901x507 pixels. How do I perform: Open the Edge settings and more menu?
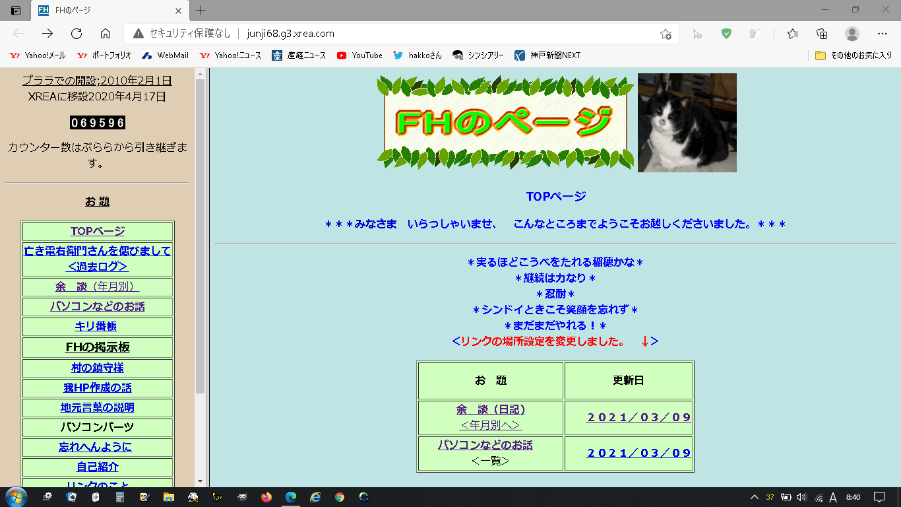883,34
